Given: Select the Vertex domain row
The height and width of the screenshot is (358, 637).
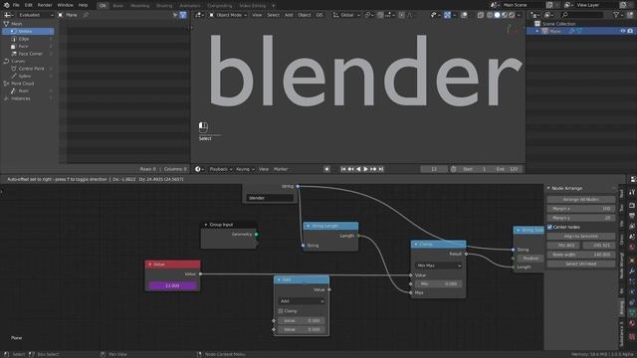Looking at the screenshot, I should (x=28, y=31).
